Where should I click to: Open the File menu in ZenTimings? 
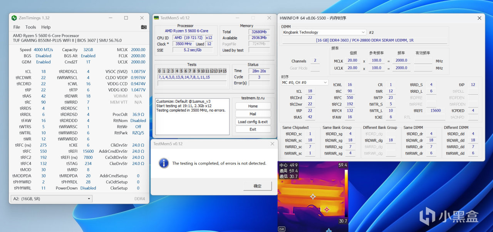17,27
